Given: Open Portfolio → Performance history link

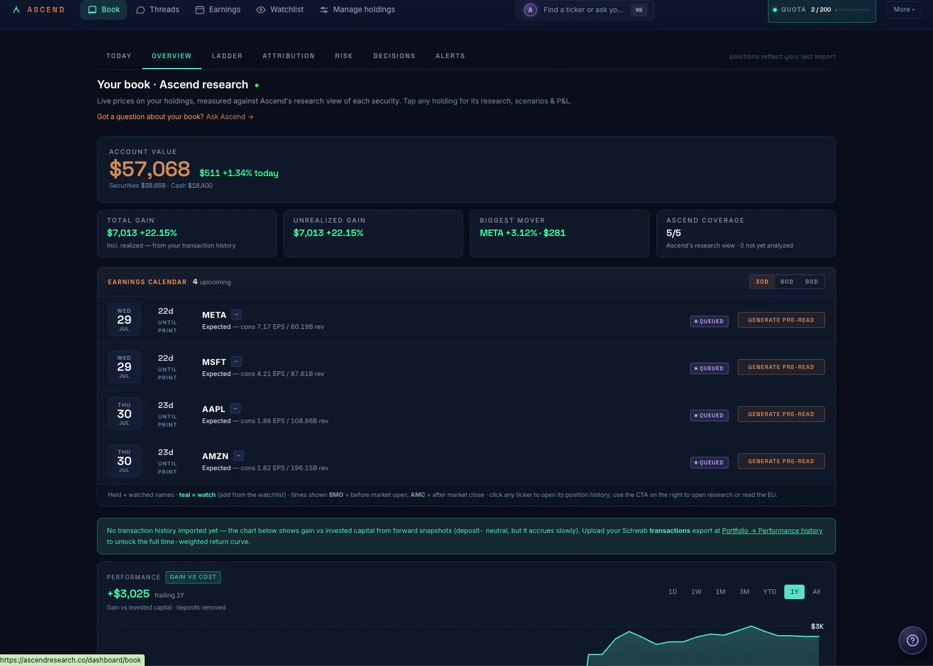Looking at the screenshot, I should click(772, 531).
